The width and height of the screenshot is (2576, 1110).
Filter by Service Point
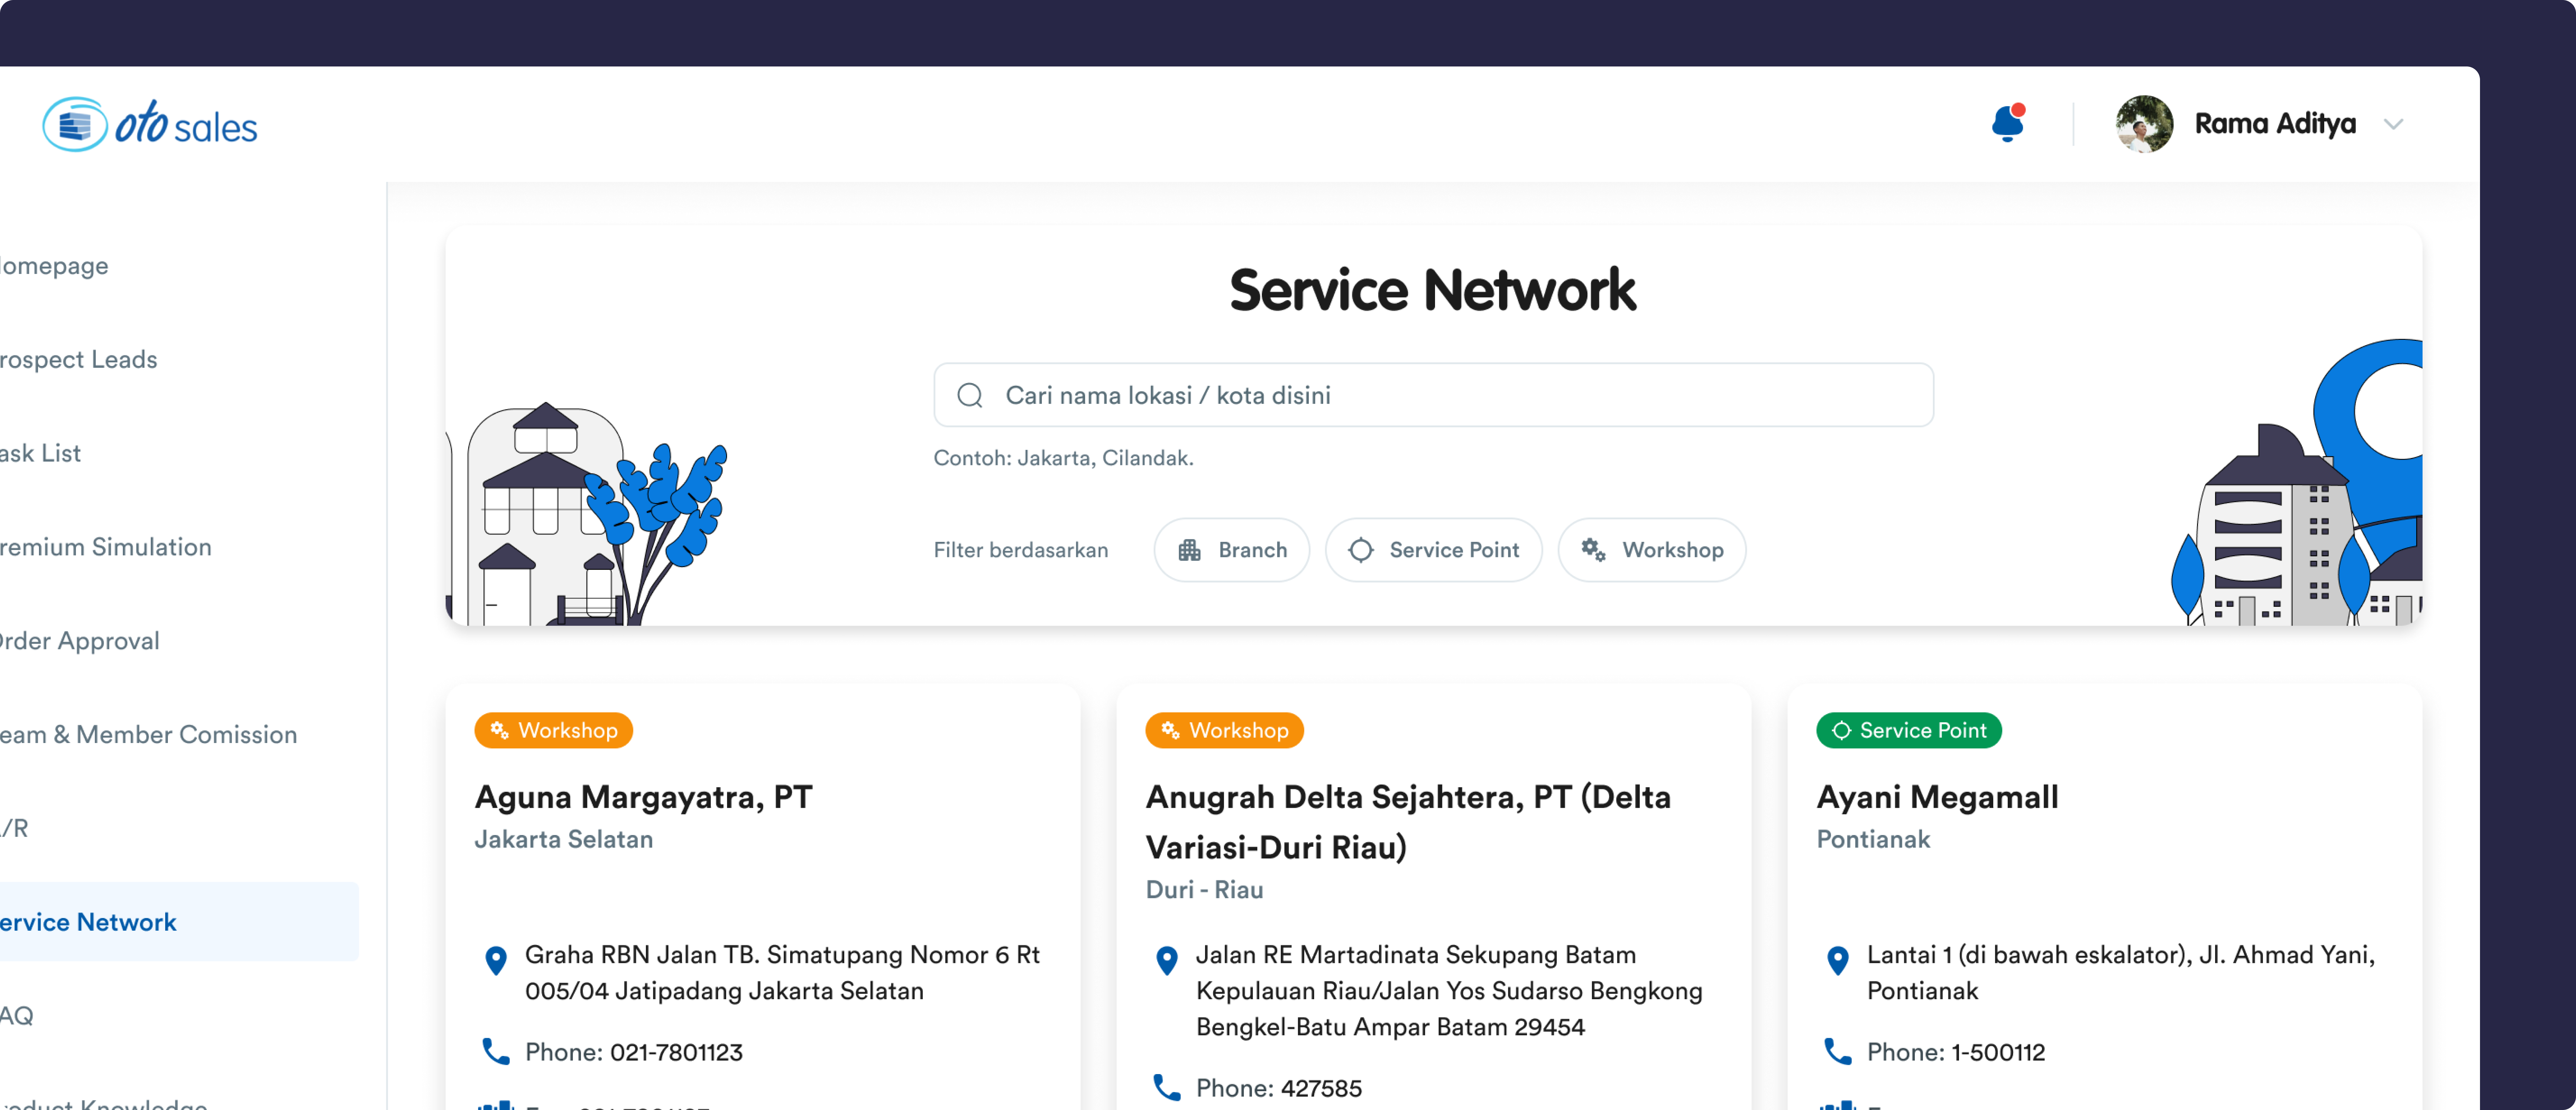[1433, 550]
